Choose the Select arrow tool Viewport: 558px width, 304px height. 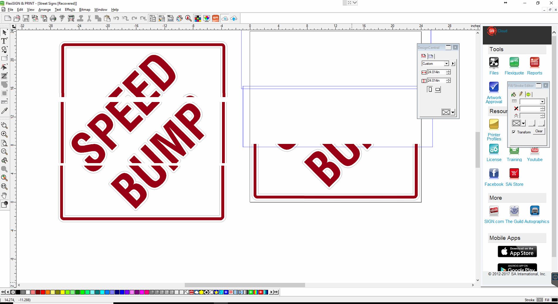[x=4, y=32]
